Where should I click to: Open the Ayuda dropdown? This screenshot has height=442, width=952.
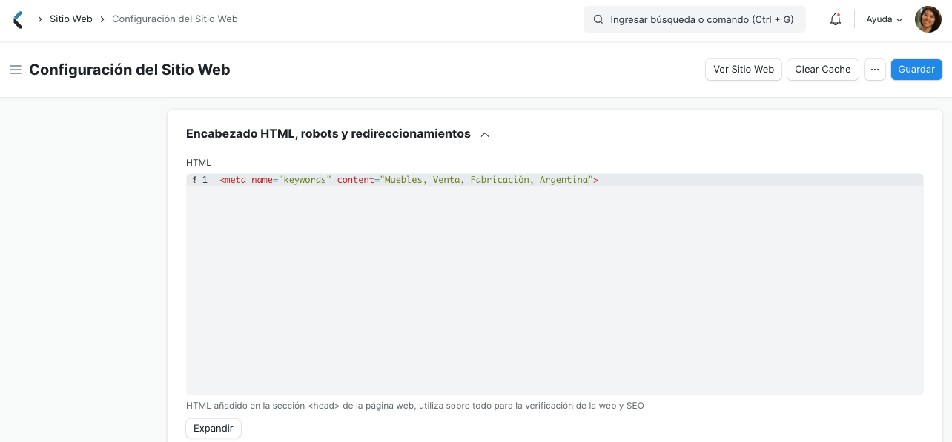pos(883,19)
